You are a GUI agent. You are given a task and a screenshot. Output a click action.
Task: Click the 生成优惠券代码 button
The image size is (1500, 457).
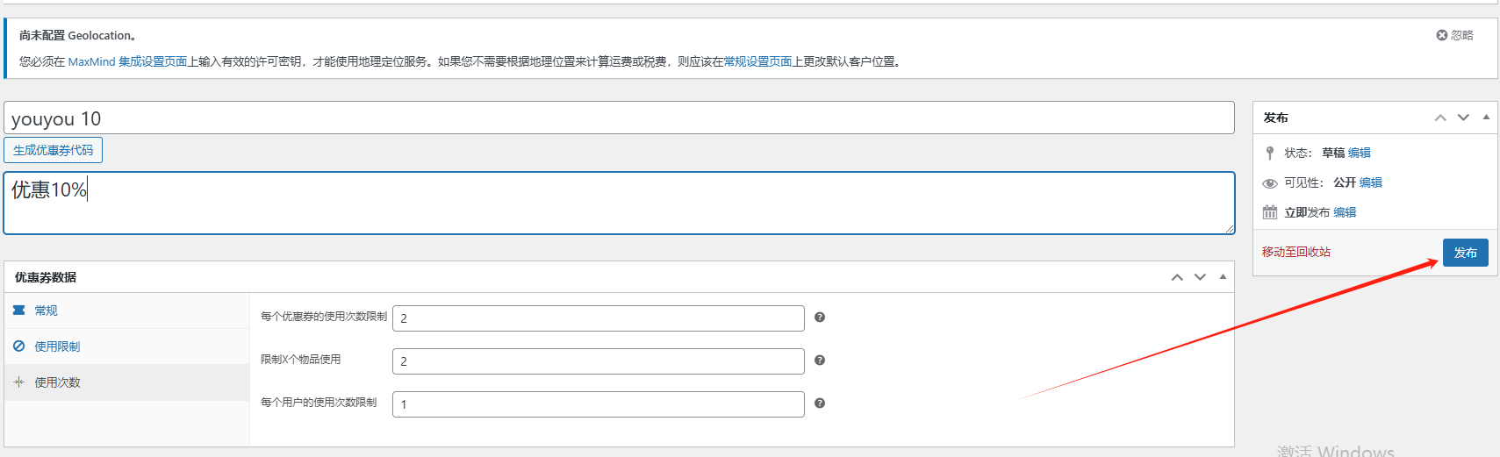54,150
